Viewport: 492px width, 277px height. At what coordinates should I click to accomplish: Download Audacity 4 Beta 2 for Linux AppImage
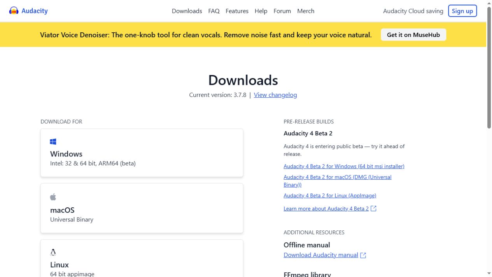[x=330, y=195]
